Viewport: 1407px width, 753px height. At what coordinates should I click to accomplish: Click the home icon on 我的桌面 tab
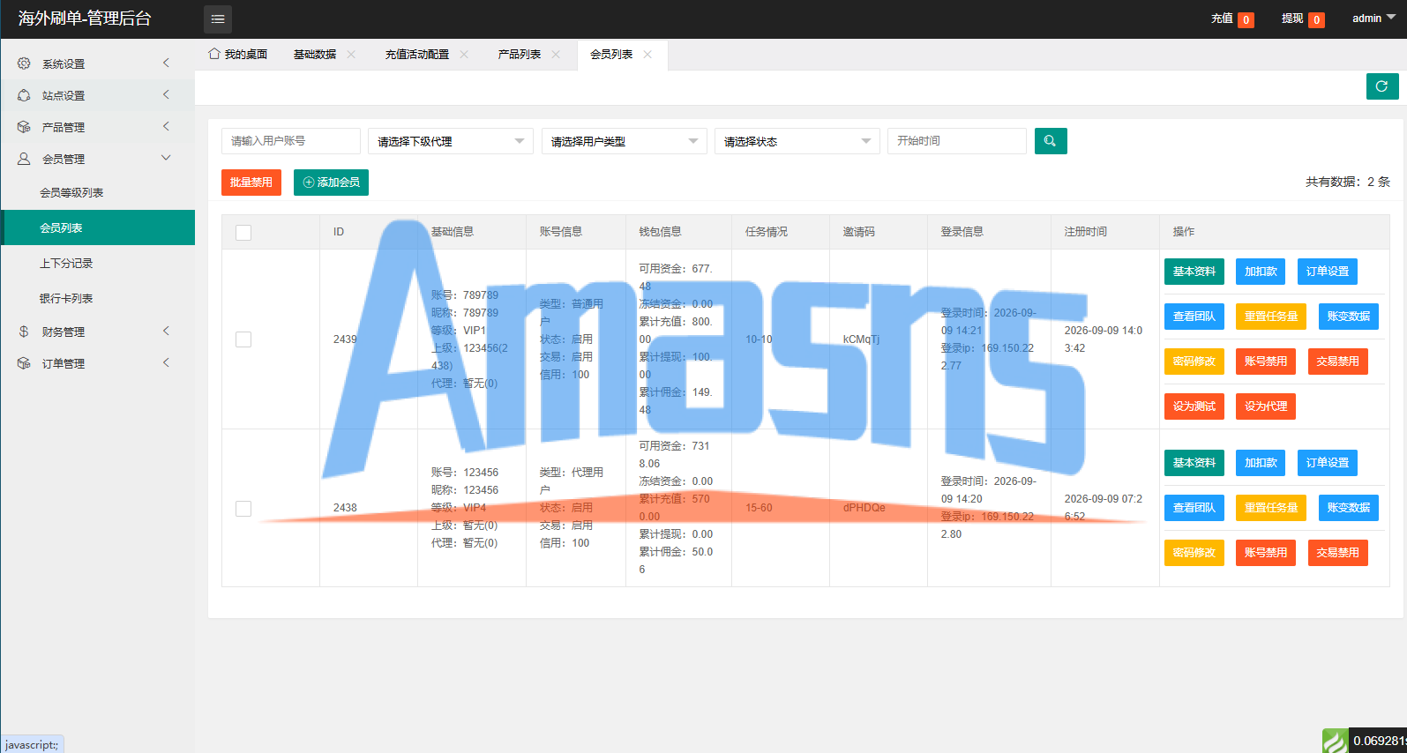(214, 54)
